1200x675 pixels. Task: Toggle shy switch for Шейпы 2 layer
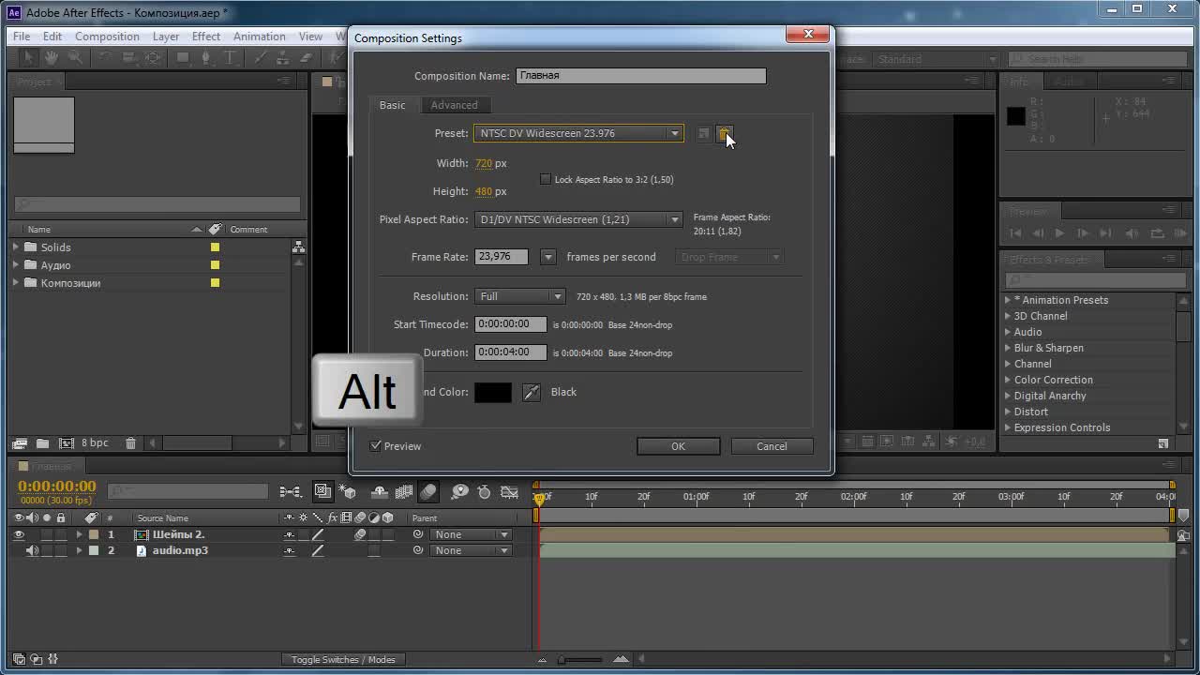289,534
